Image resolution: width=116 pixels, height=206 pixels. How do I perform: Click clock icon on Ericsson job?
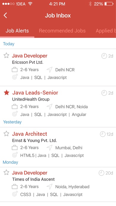104,56
